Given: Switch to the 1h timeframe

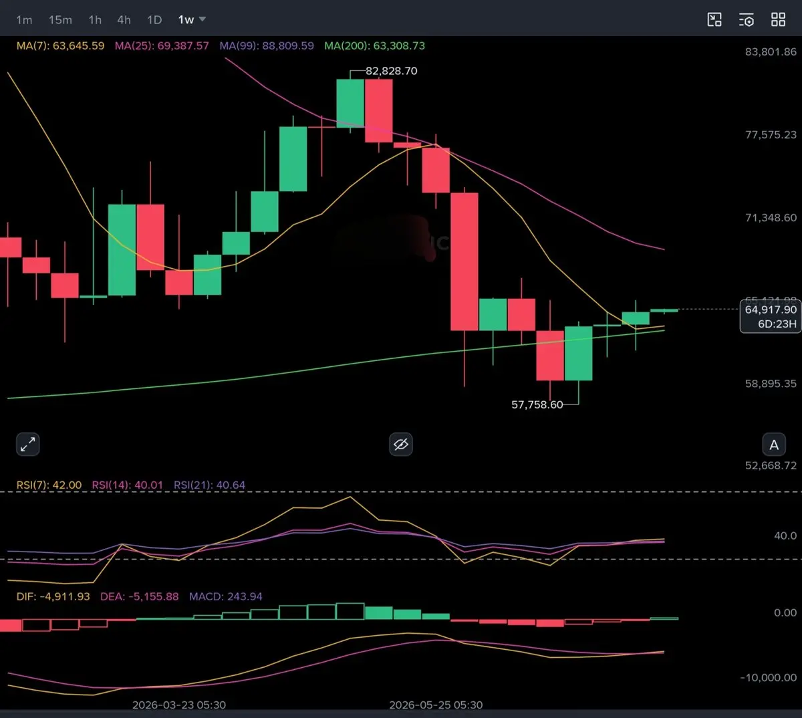Looking at the screenshot, I should (95, 20).
